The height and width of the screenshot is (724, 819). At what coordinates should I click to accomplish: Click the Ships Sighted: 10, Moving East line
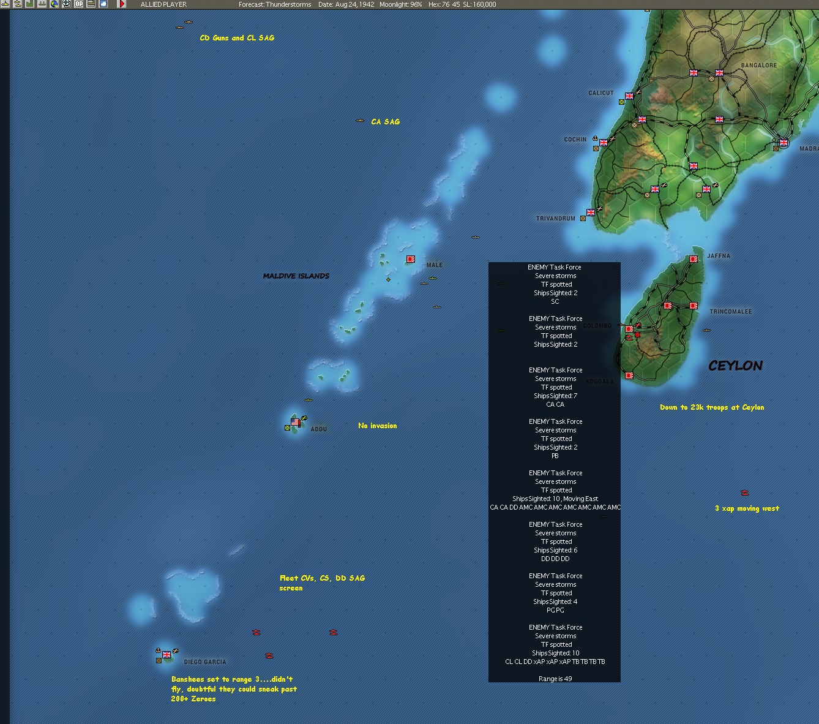pyautogui.click(x=555, y=499)
